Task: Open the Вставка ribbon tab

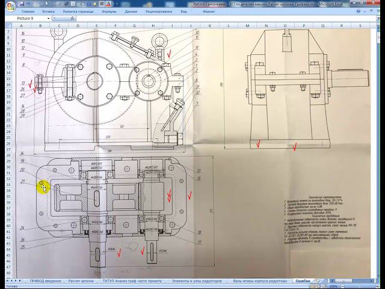Action: [48, 11]
